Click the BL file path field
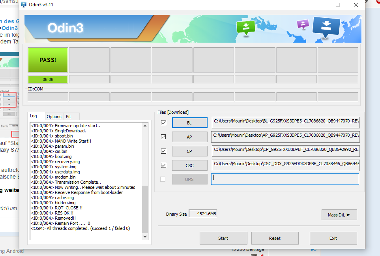Screen dimensions: 380x256 coord(286,123)
